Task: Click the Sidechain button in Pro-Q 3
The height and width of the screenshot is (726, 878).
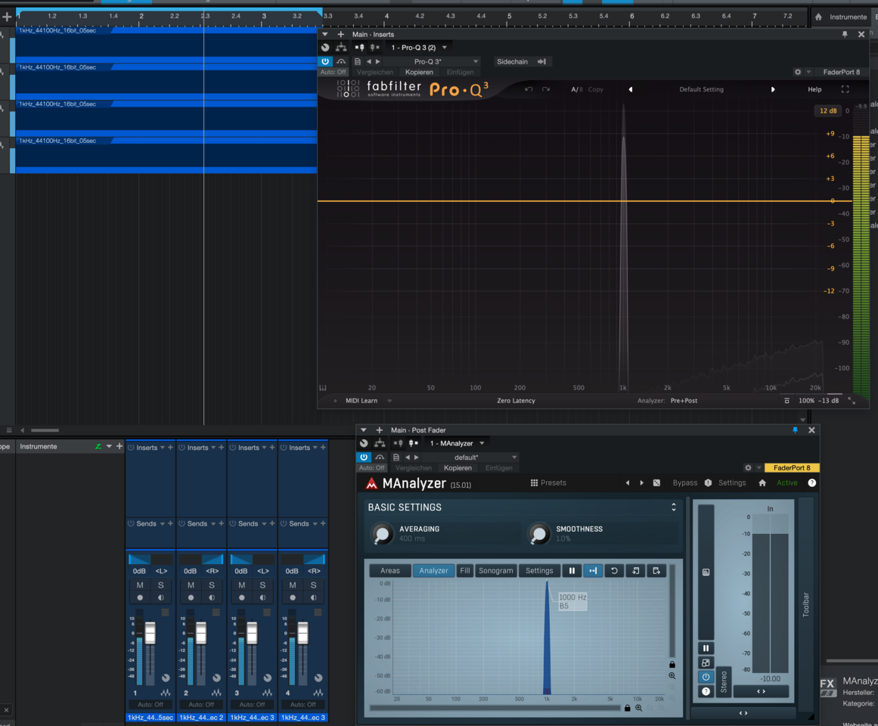Action: [512, 62]
